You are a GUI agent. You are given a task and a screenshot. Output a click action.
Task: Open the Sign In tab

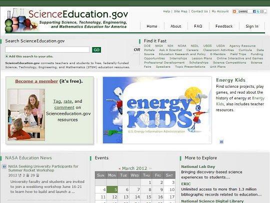click(x=252, y=26)
